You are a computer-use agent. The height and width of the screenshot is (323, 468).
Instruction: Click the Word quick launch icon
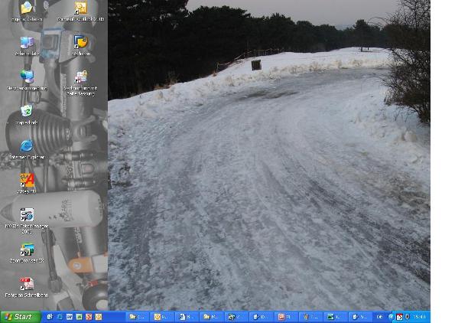click(70, 317)
